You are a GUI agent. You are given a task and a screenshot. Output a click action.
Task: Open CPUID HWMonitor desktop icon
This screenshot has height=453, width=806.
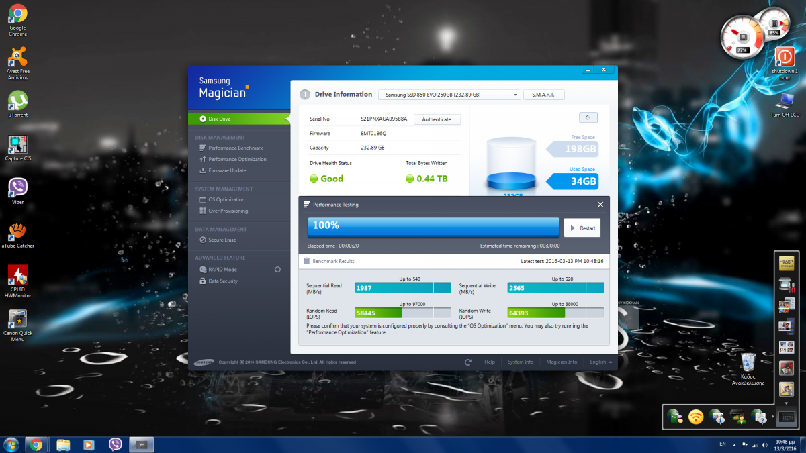click(x=18, y=281)
